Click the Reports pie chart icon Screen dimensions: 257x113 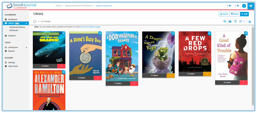(6, 51)
